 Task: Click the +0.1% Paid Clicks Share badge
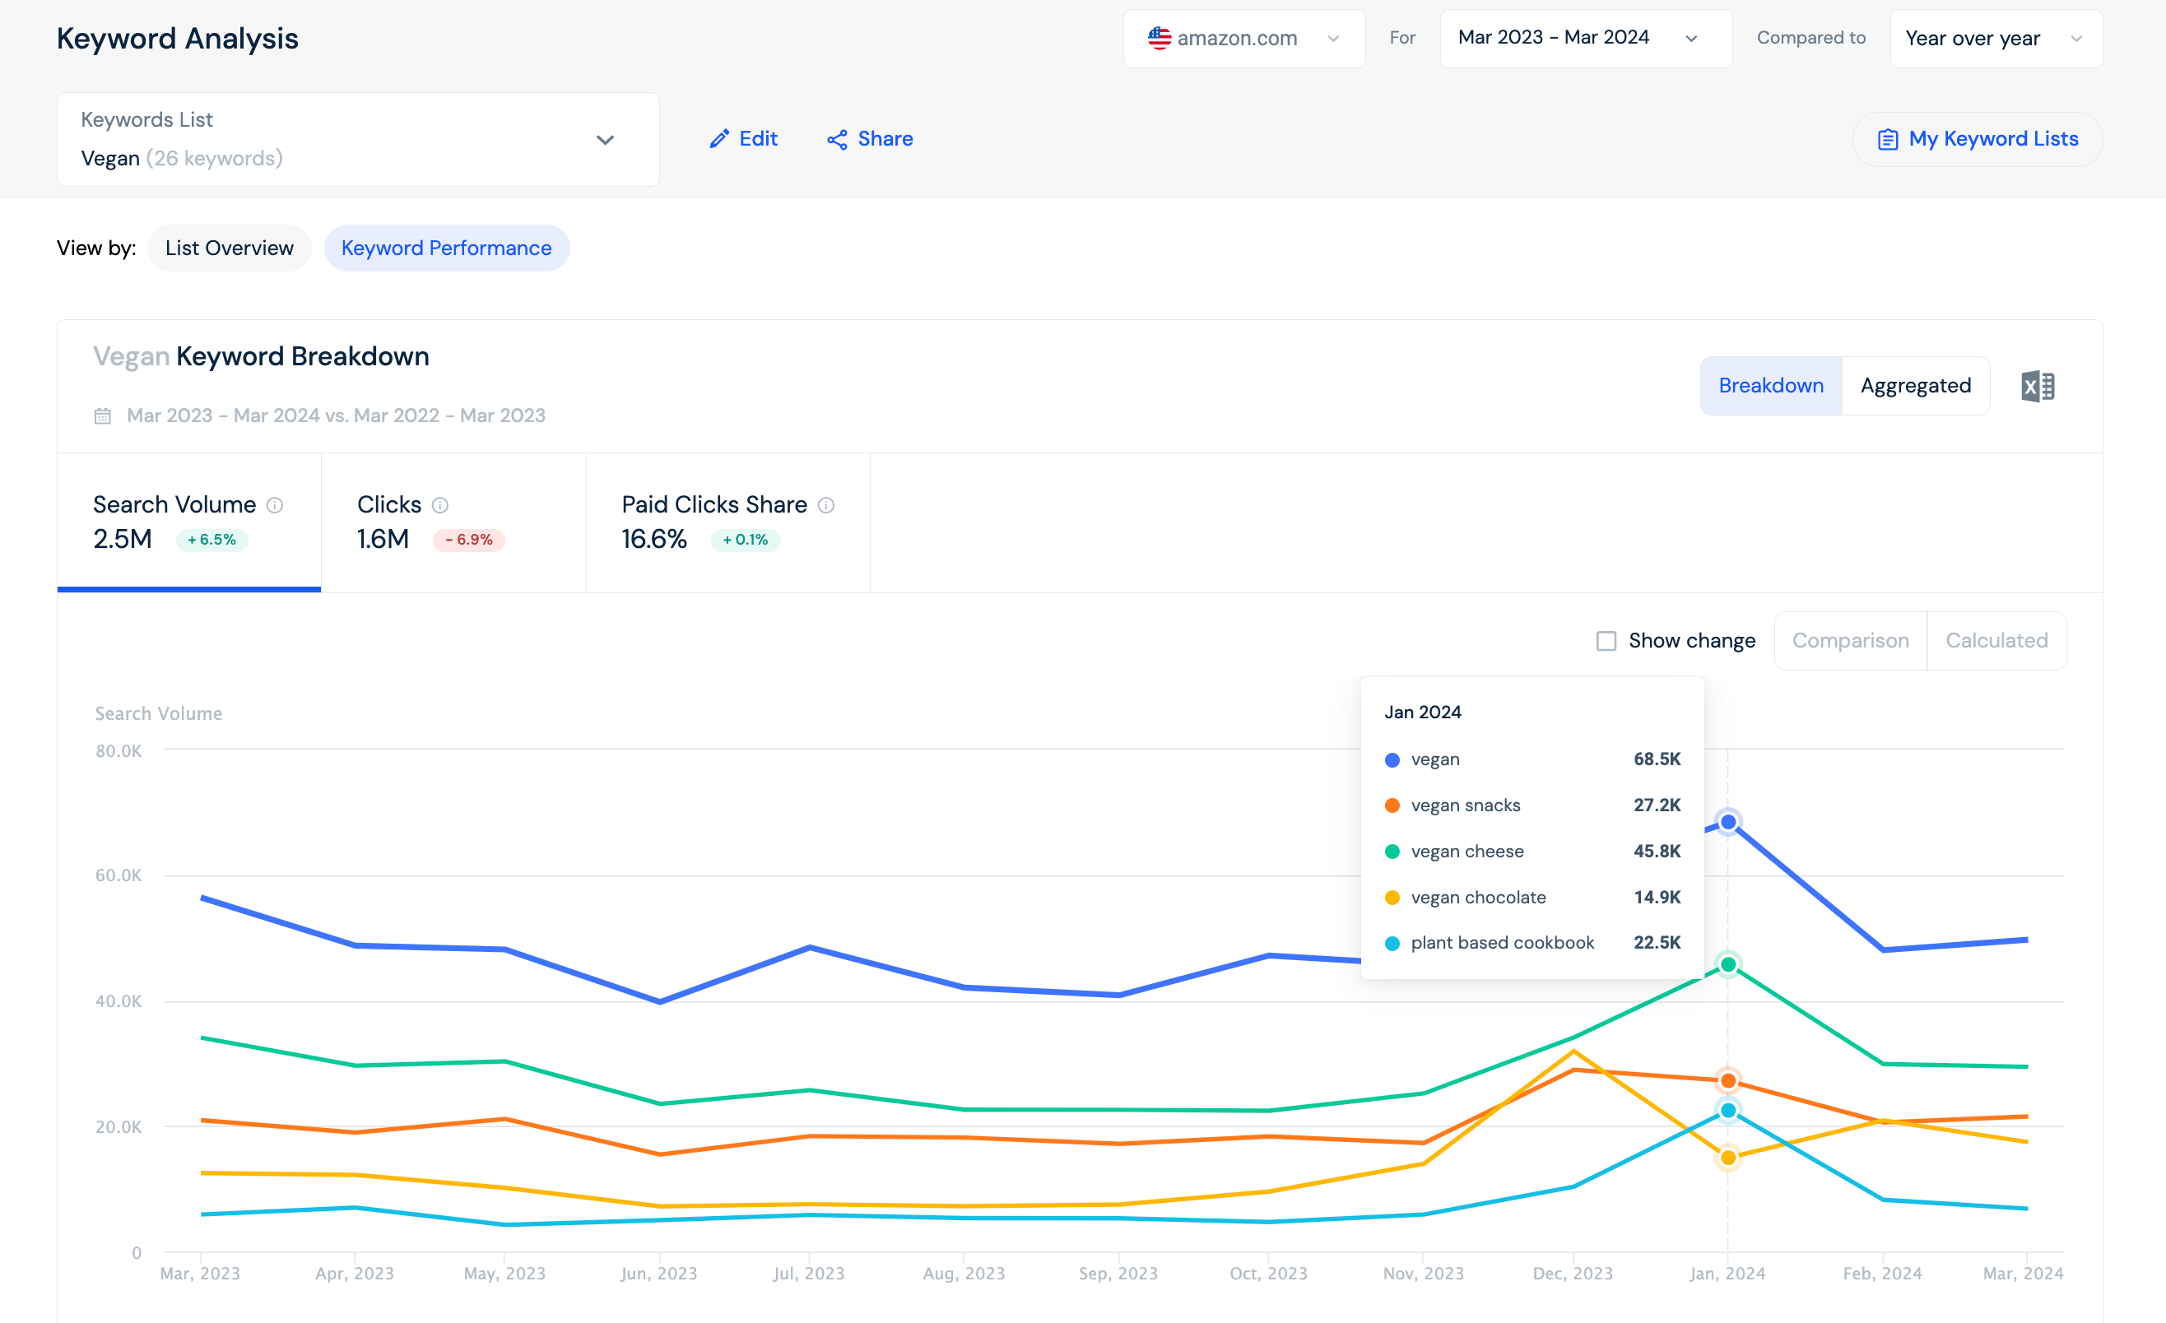coord(746,540)
